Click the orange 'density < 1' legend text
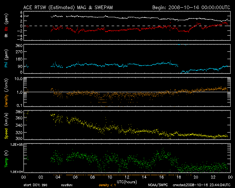Viewport: 235px width, 188px height. pyautogui.click(x=107, y=185)
